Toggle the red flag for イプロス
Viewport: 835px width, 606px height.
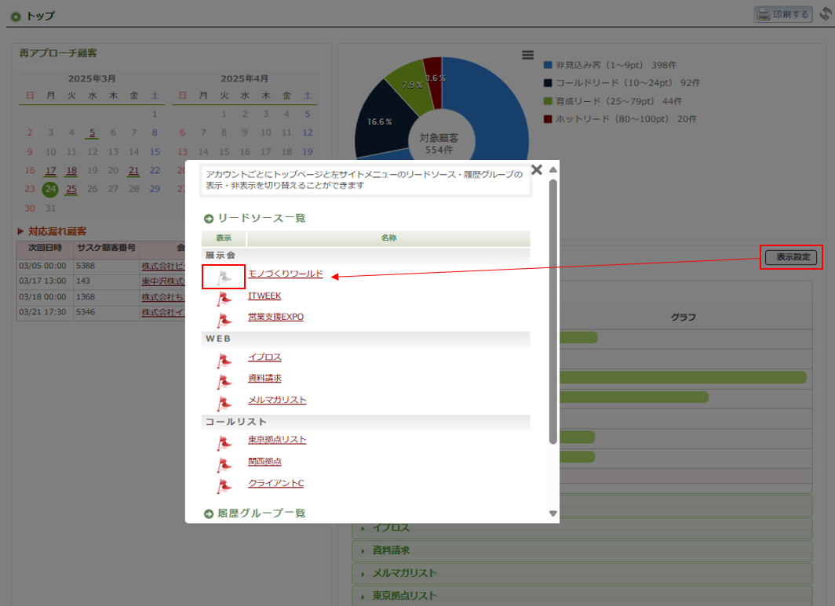pyautogui.click(x=224, y=360)
